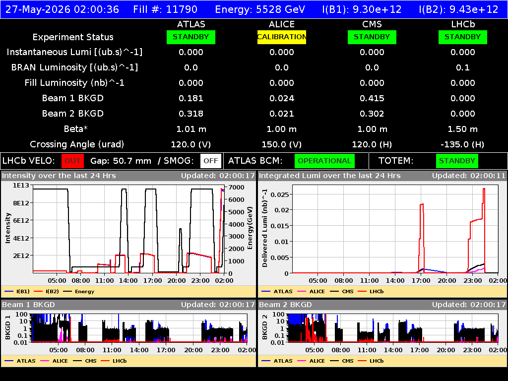Select the I(B1): 9.30e+12 header value
This screenshot has width=508, height=381.
pos(362,9)
